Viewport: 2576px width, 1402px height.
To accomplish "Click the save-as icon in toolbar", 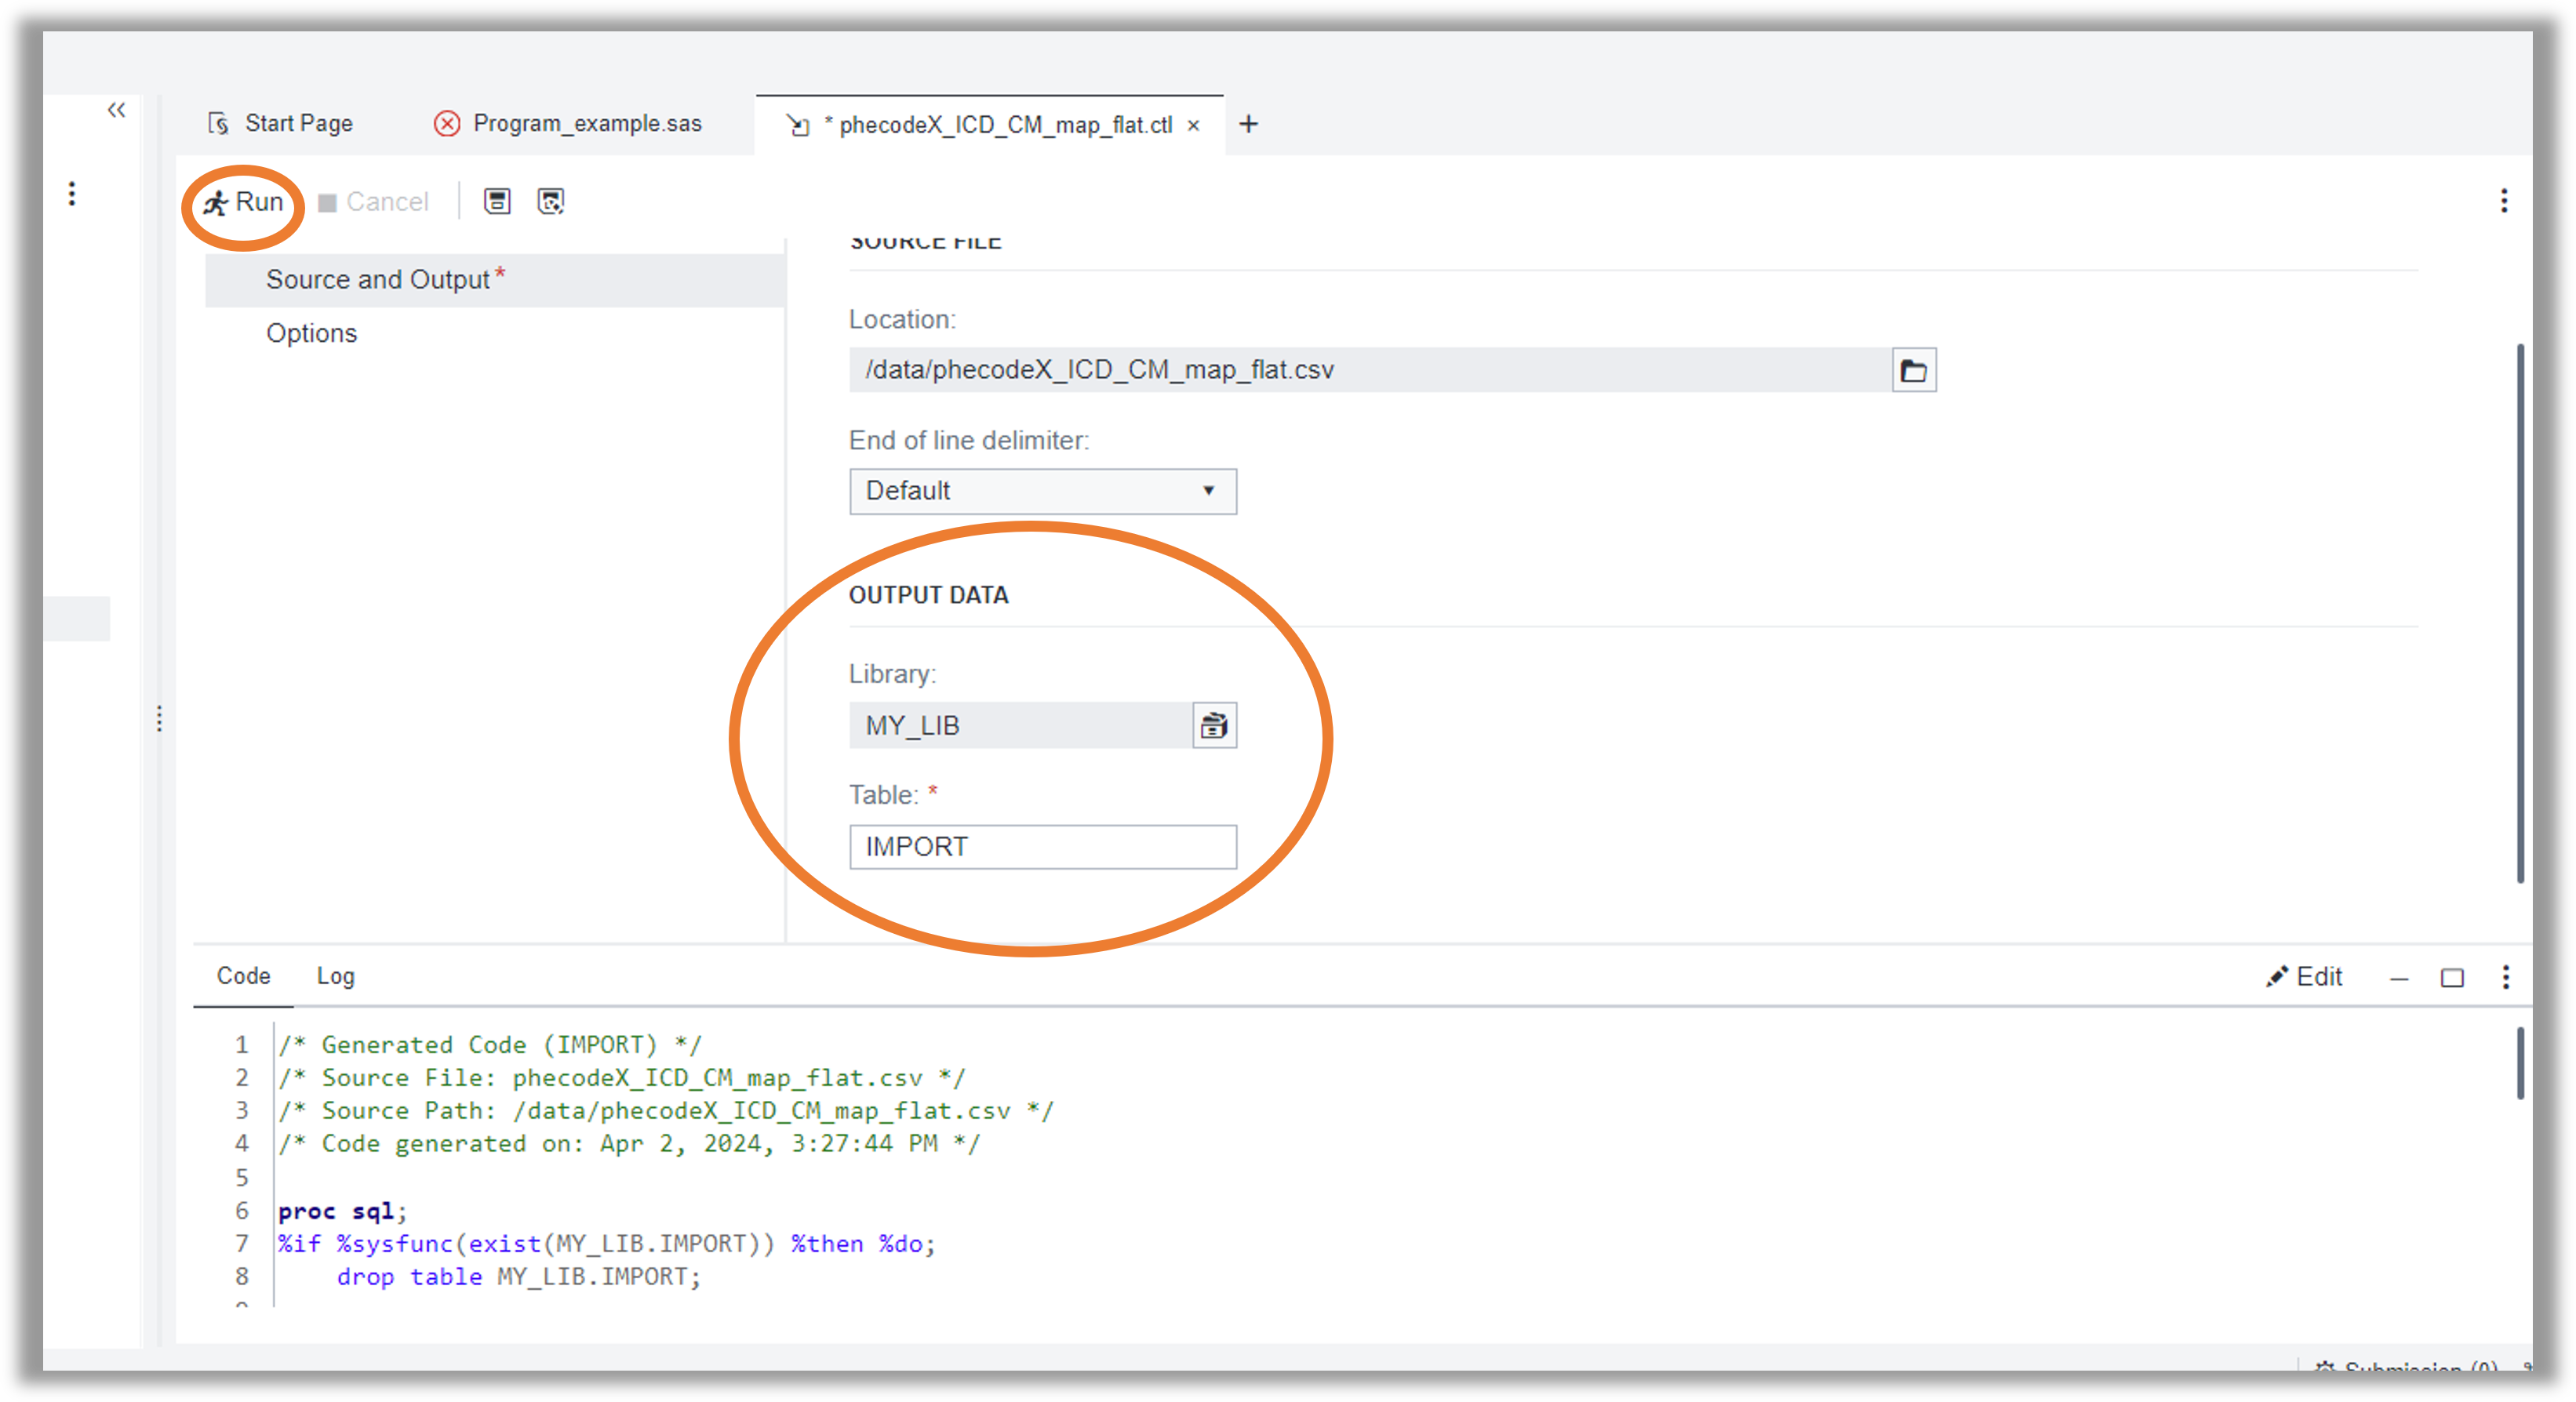I will [x=551, y=202].
